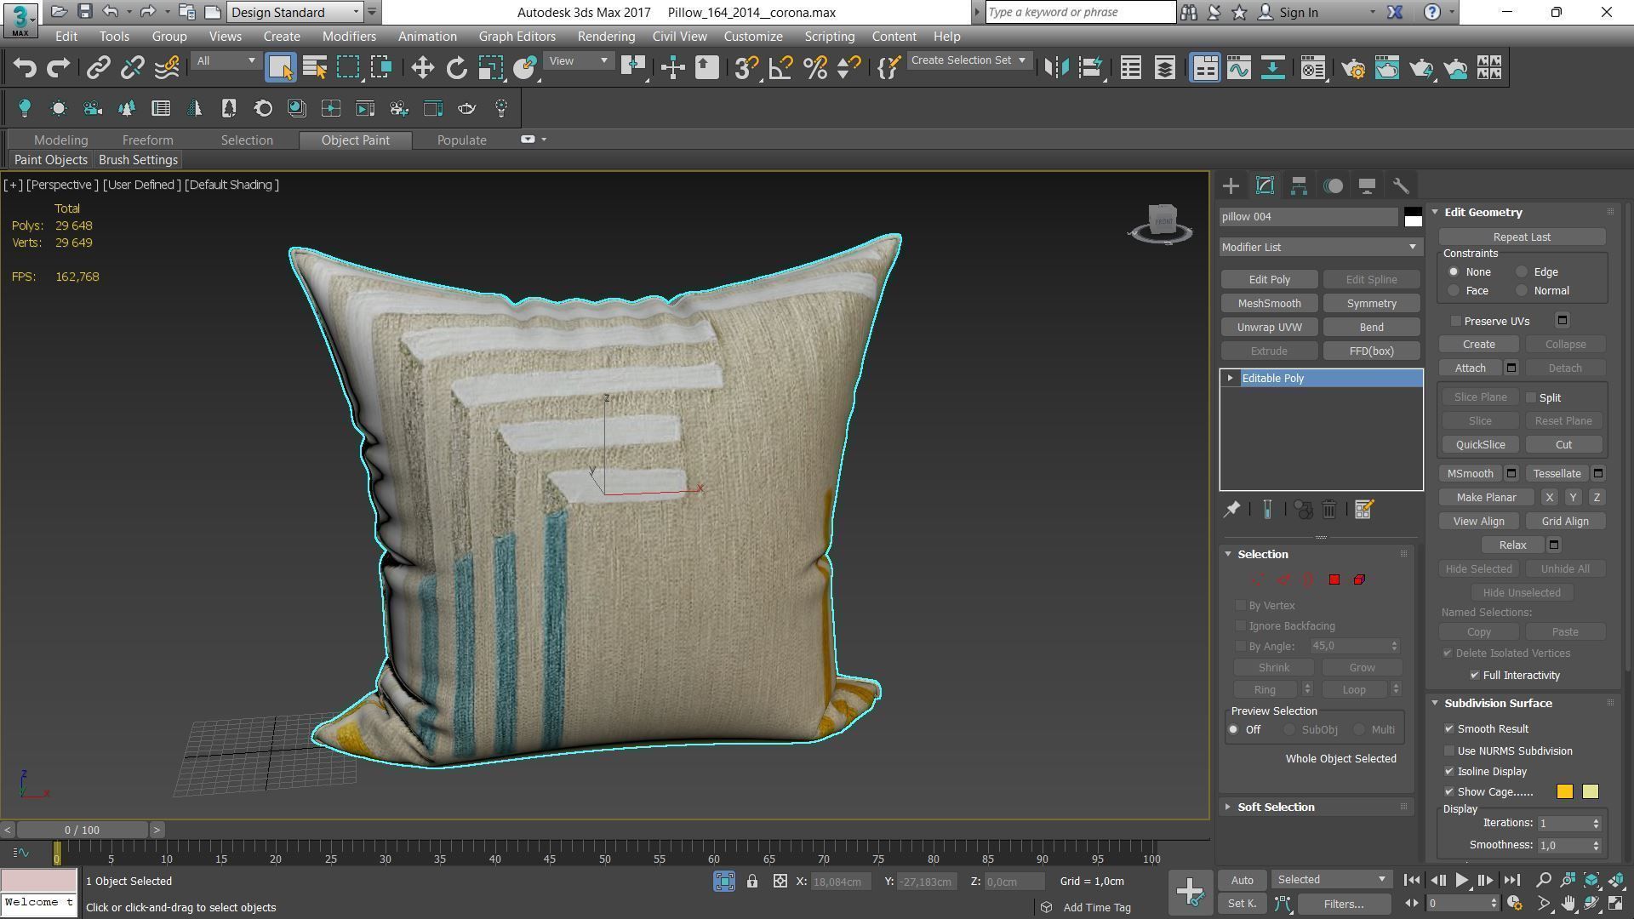Toggle the 3D Snaps icon

click(746, 68)
